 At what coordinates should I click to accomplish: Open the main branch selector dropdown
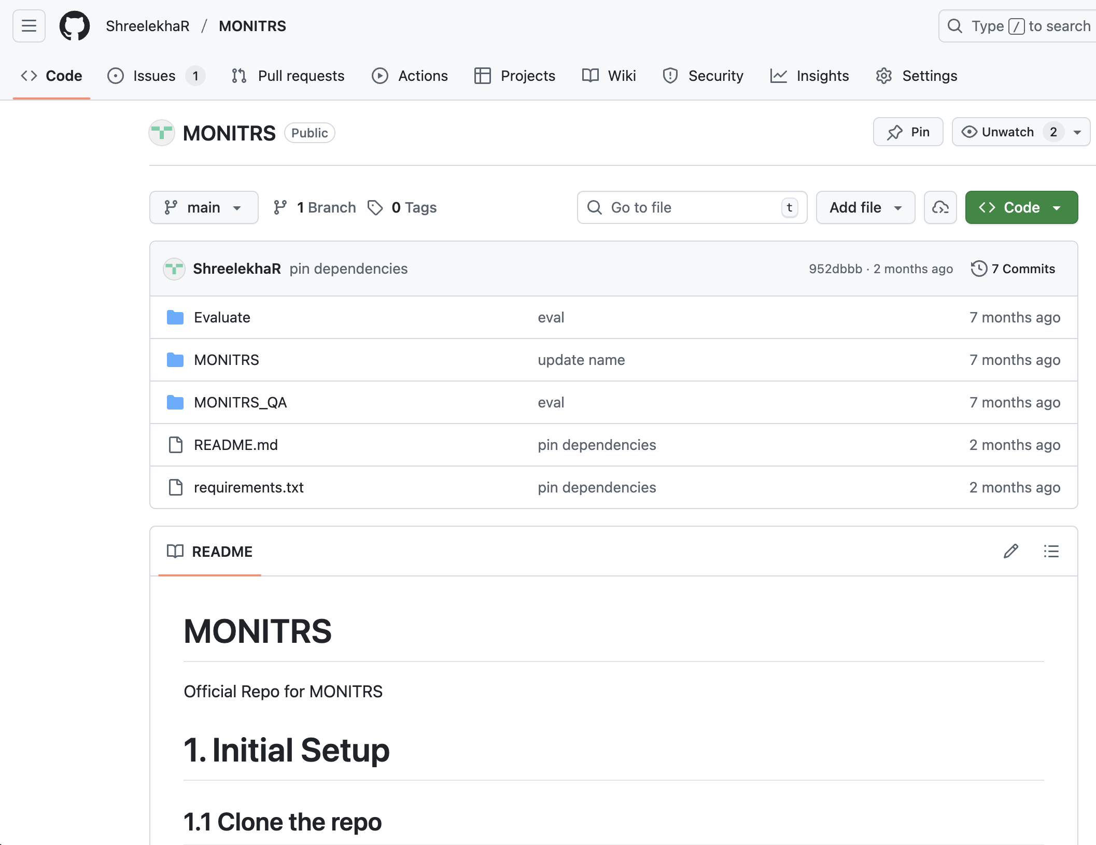coord(203,207)
